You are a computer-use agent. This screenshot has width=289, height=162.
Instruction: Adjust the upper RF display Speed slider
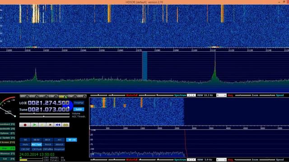(267, 95)
